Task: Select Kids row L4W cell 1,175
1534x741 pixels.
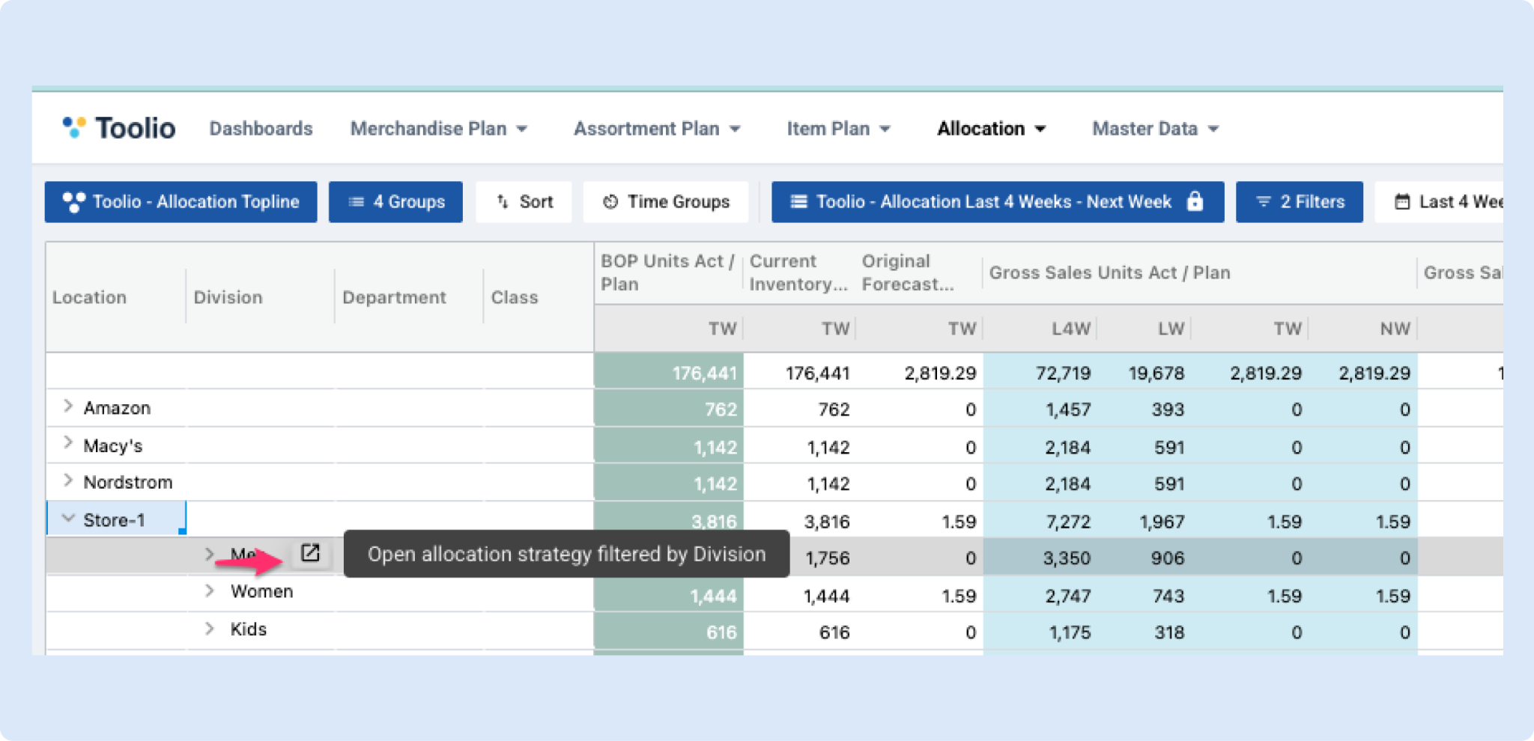Action: 1040,632
